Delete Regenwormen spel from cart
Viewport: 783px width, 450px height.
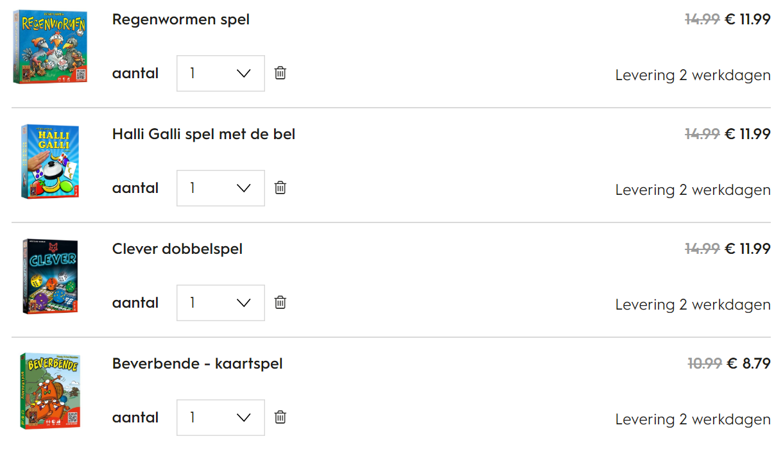(280, 73)
